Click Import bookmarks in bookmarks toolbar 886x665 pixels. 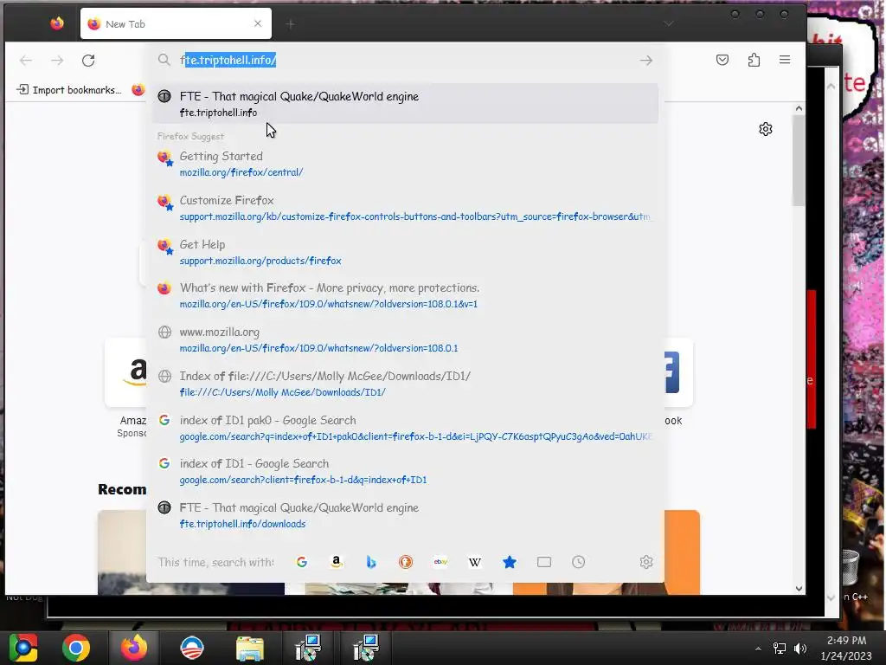point(69,90)
